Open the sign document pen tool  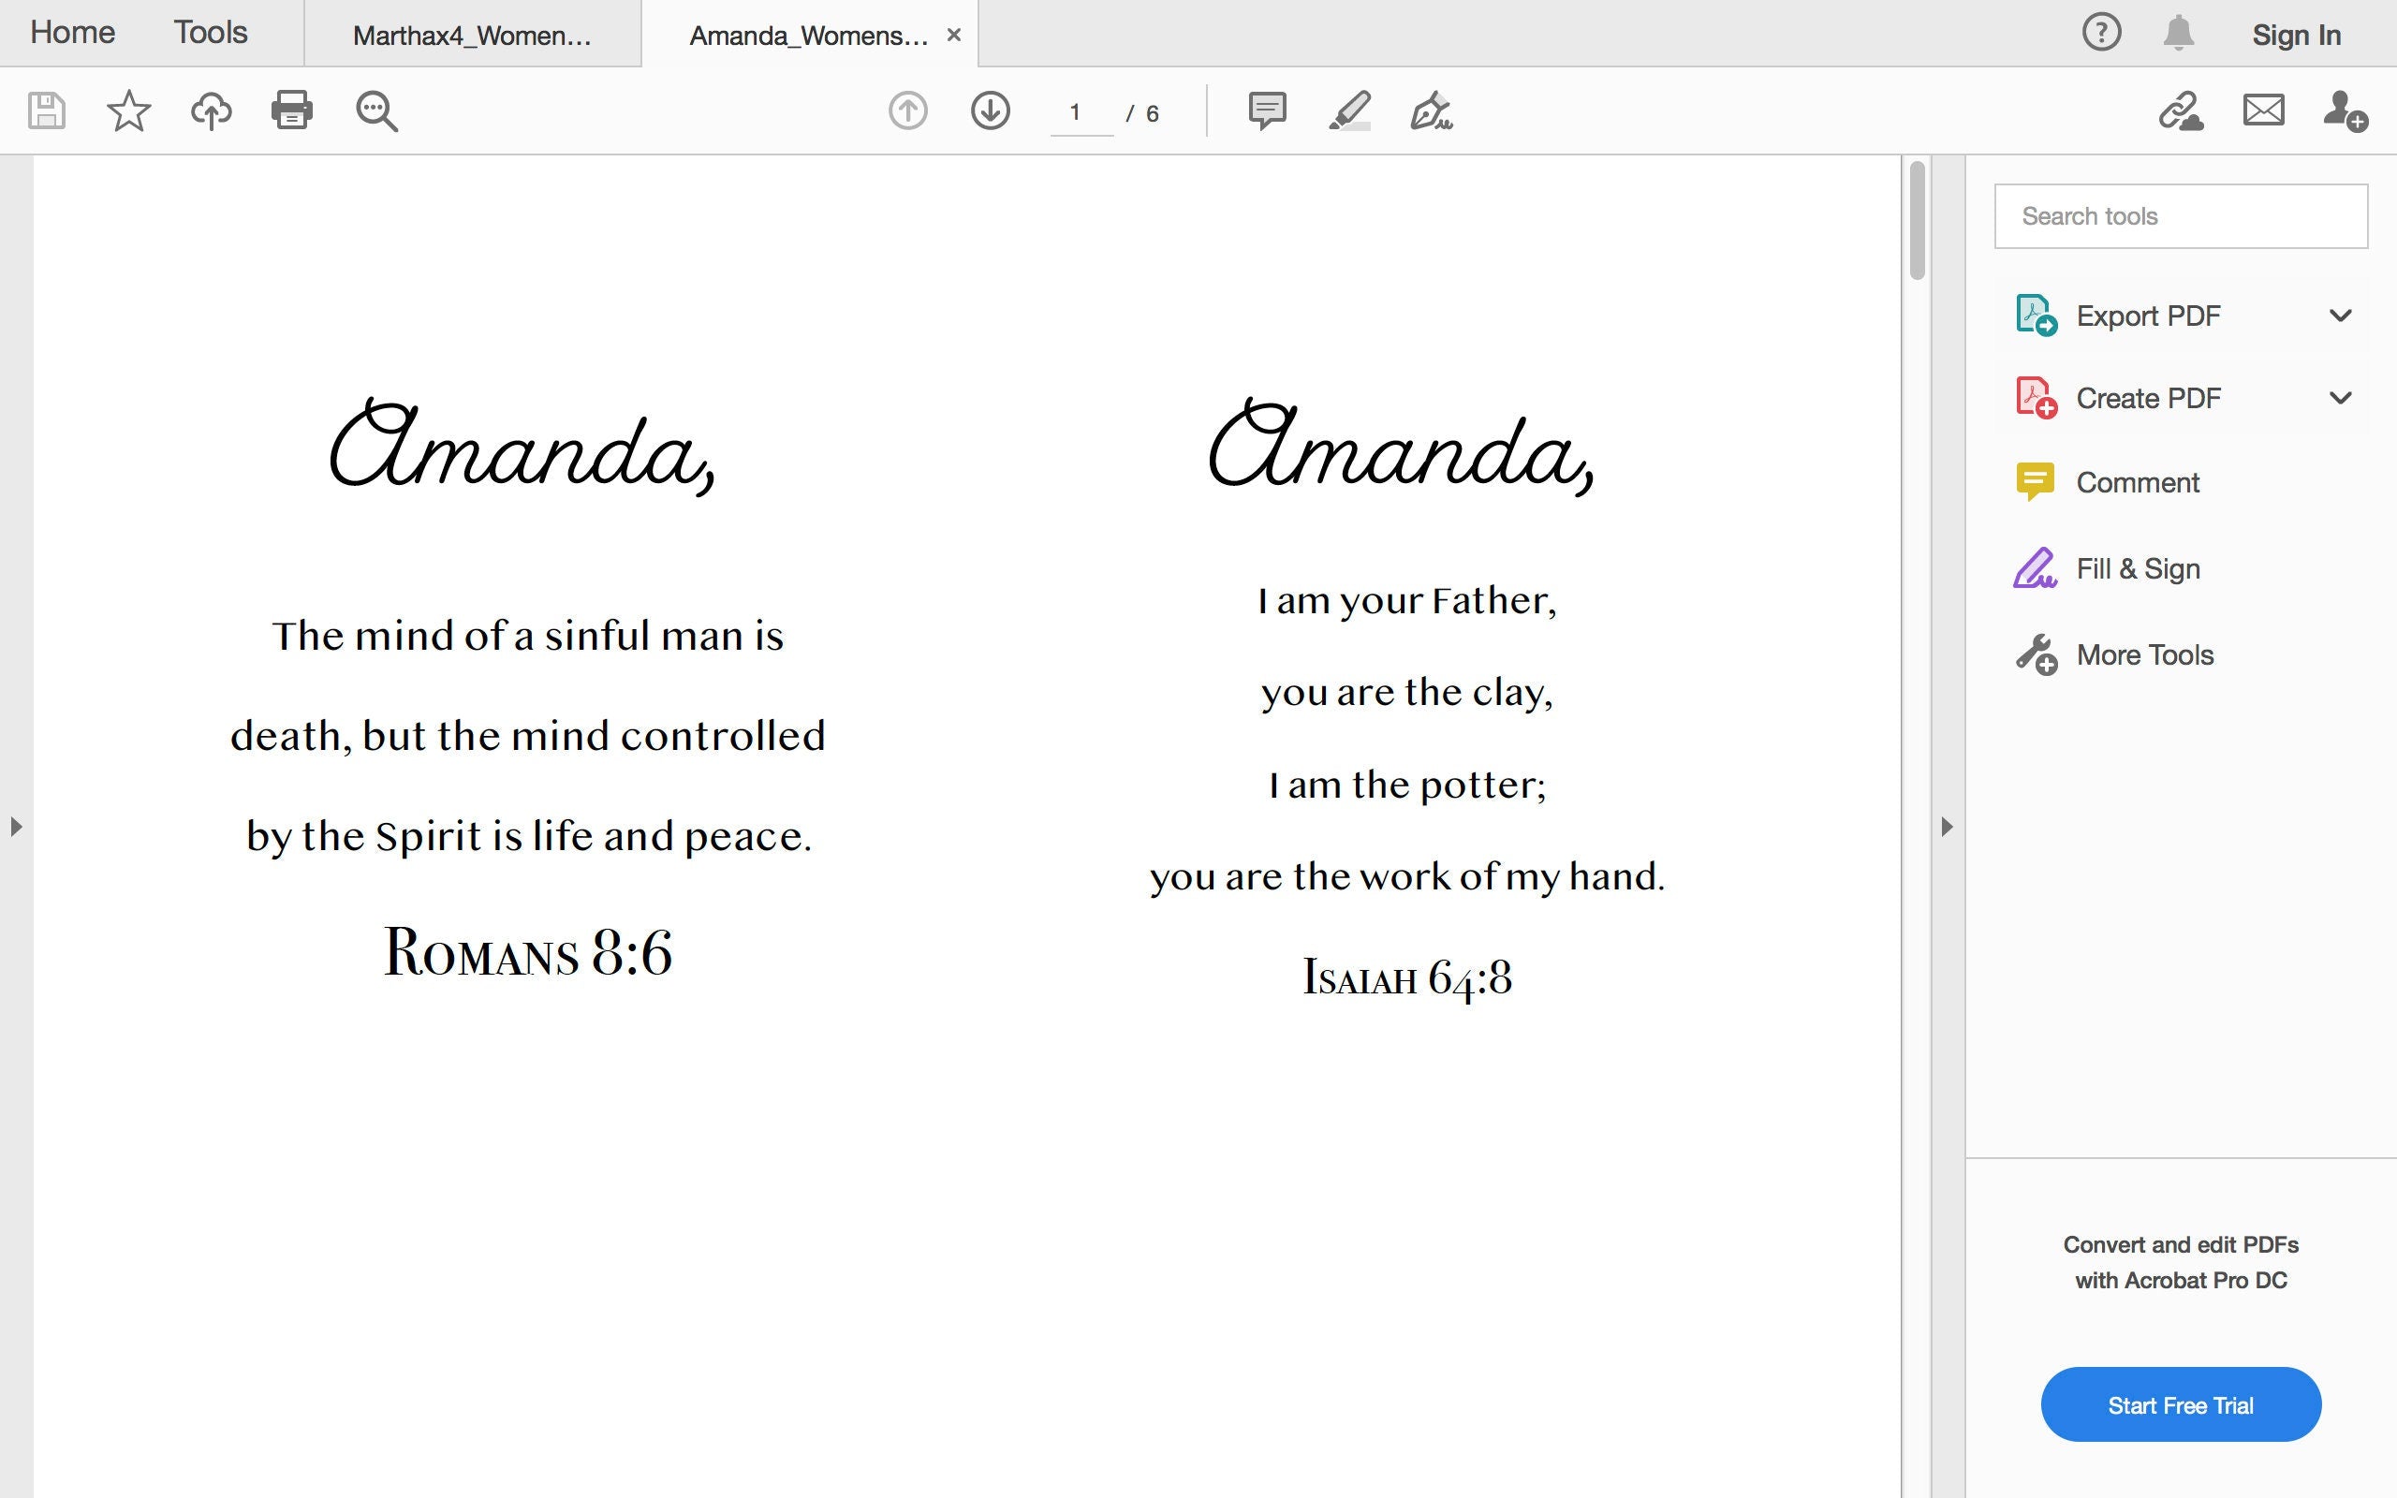pyautogui.click(x=1431, y=110)
